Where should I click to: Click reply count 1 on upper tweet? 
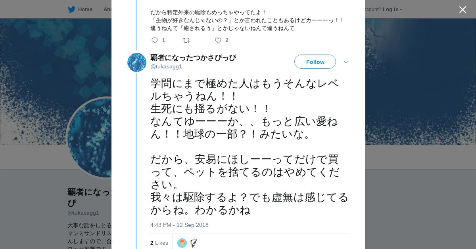pyautogui.click(x=163, y=40)
